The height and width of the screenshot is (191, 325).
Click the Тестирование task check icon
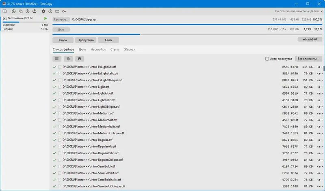click(x=4, y=18)
